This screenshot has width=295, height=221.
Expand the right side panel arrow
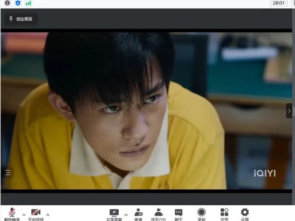289,111
